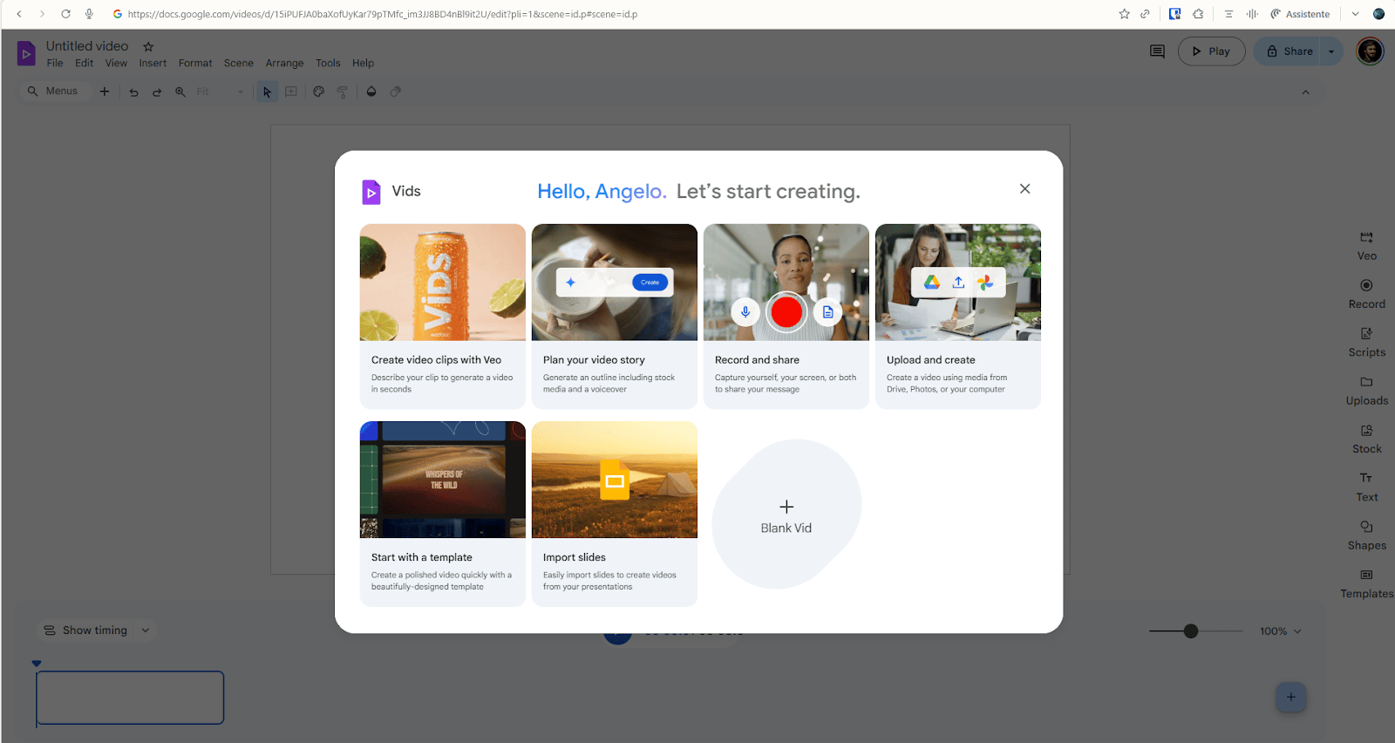Open the Help menu
1395x743 pixels.
coord(363,63)
